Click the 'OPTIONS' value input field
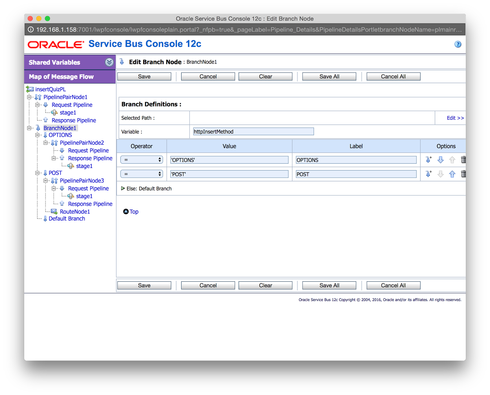 (229, 160)
